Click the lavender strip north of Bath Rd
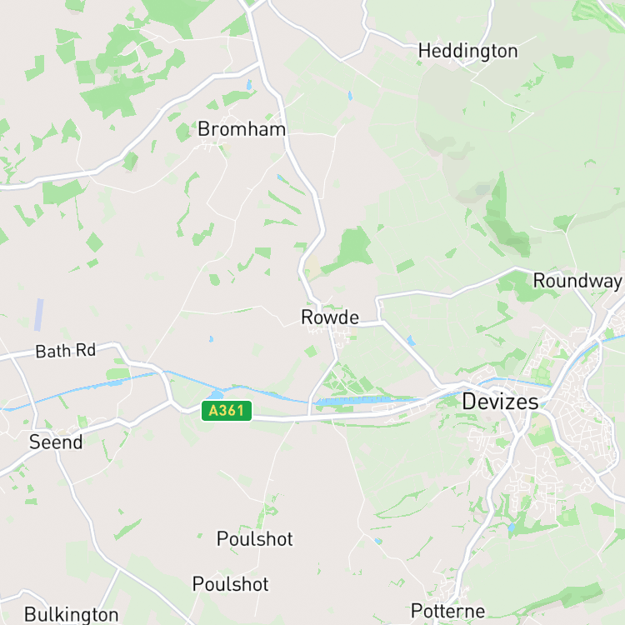Image resolution: width=625 pixels, height=625 pixels. coord(38,315)
